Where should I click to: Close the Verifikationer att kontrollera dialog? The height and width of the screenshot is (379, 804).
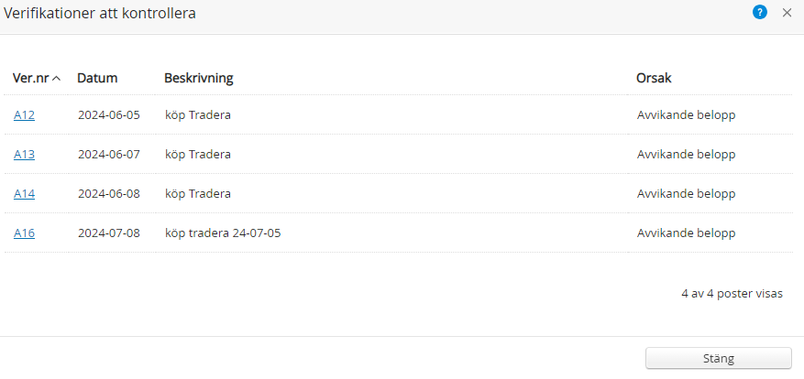(787, 13)
